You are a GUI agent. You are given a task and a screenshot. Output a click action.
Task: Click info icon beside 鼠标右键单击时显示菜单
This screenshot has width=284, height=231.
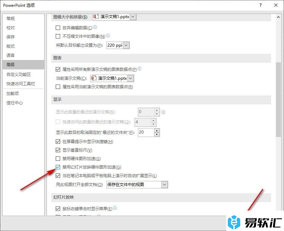pos(115,208)
